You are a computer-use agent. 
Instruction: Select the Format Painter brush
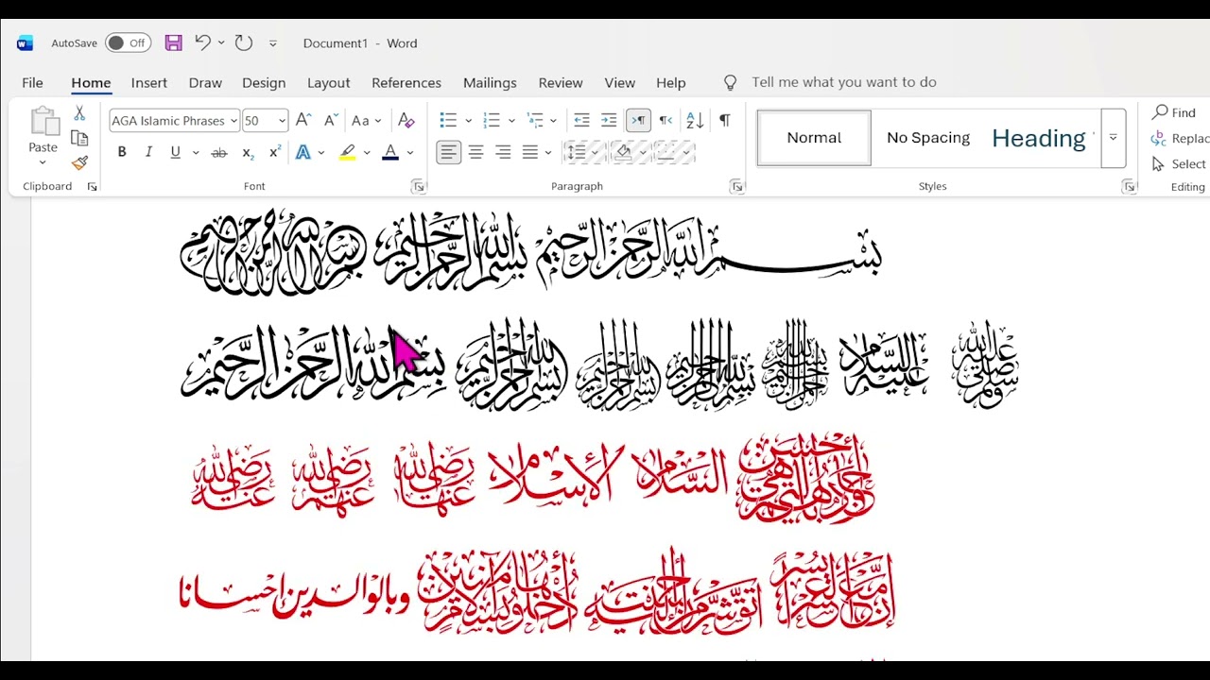pyautogui.click(x=79, y=162)
